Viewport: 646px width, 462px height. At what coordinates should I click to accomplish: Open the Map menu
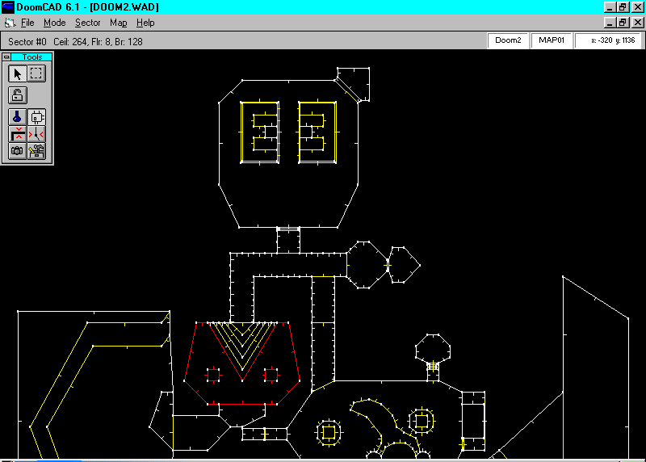tap(118, 23)
